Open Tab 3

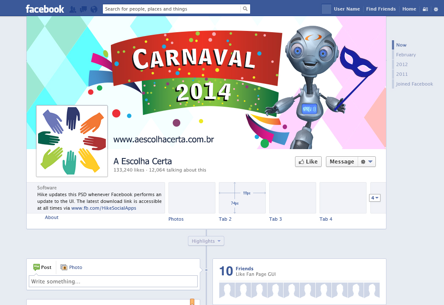click(x=276, y=219)
